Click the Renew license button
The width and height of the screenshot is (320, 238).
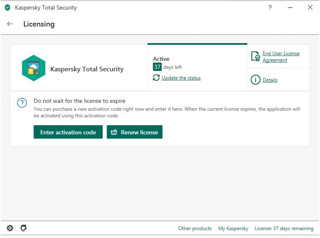pyautogui.click(x=135, y=132)
